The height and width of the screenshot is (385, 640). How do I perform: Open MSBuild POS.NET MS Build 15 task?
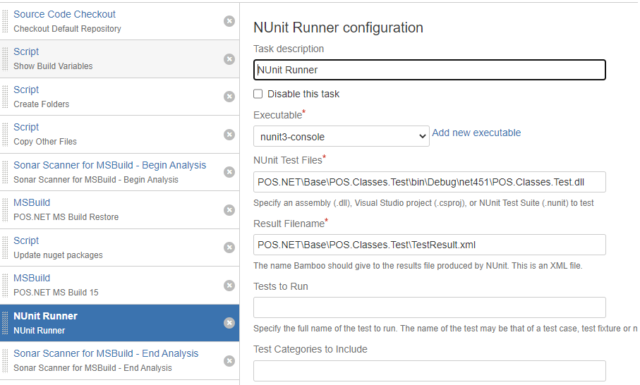32,278
